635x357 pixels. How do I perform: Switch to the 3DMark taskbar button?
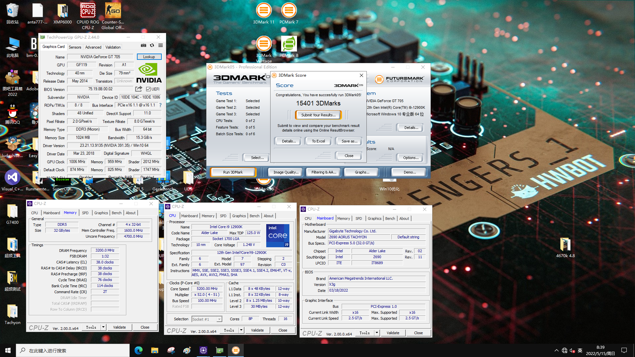click(x=236, y=350)
